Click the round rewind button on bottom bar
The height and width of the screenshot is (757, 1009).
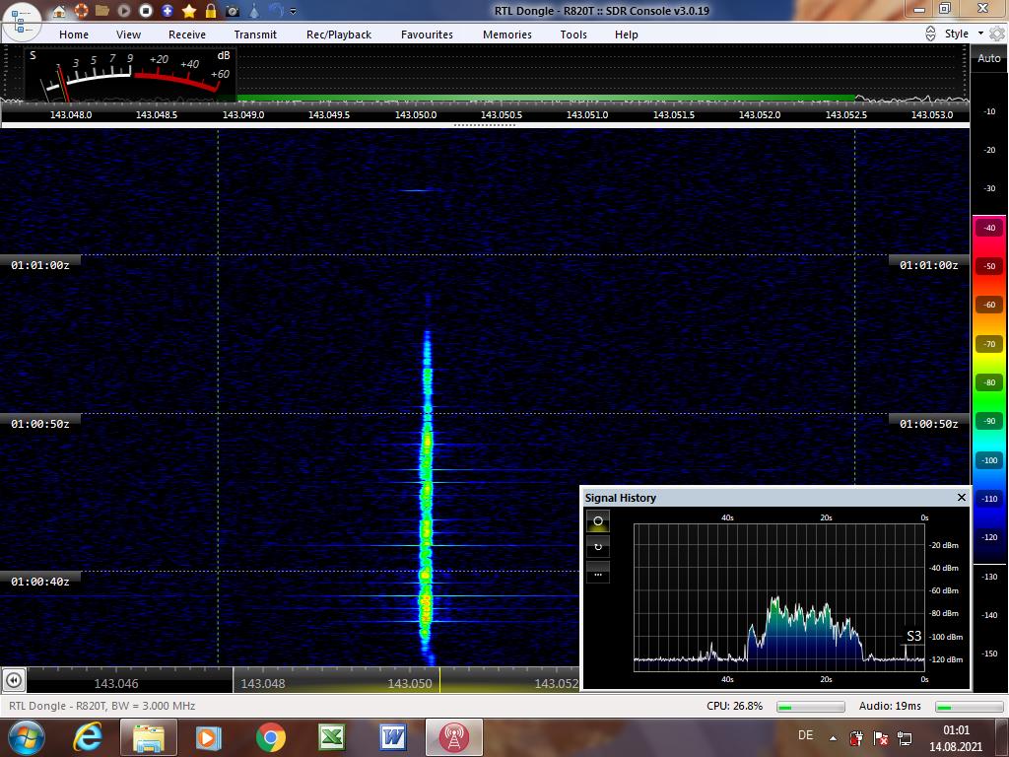pos(14,680)
